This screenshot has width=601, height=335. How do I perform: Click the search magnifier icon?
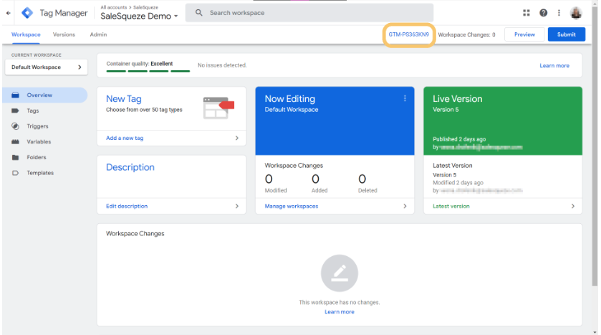199,13
